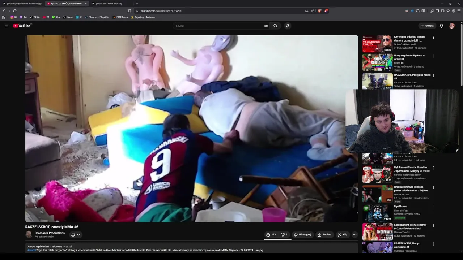Open browser extensions puzzle icon

point(418,11)
